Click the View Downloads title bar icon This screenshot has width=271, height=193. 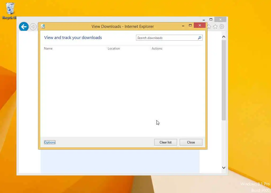43,26
